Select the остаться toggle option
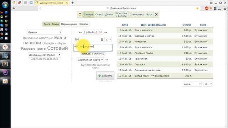 86,54
